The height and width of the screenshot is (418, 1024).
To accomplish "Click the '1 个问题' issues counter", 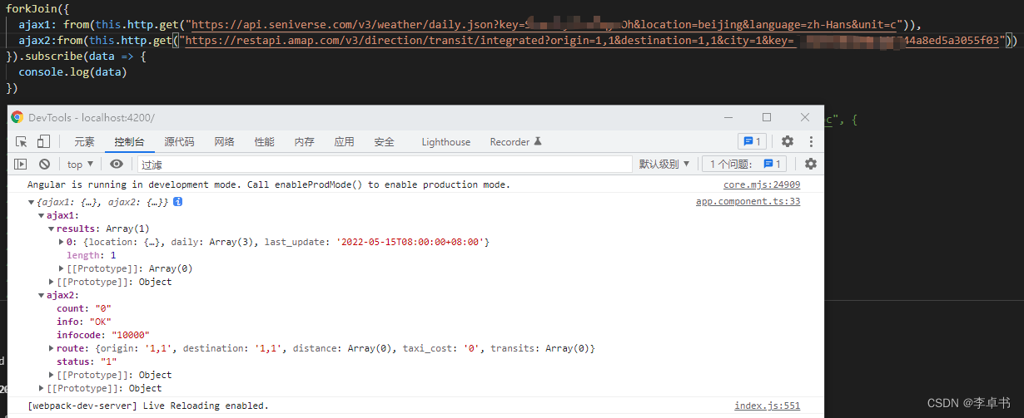I will coord(745,165).
